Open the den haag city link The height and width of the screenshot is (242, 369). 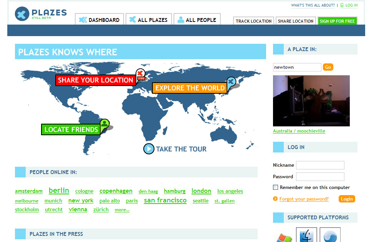pyautogui.click(x=148, y=191)
